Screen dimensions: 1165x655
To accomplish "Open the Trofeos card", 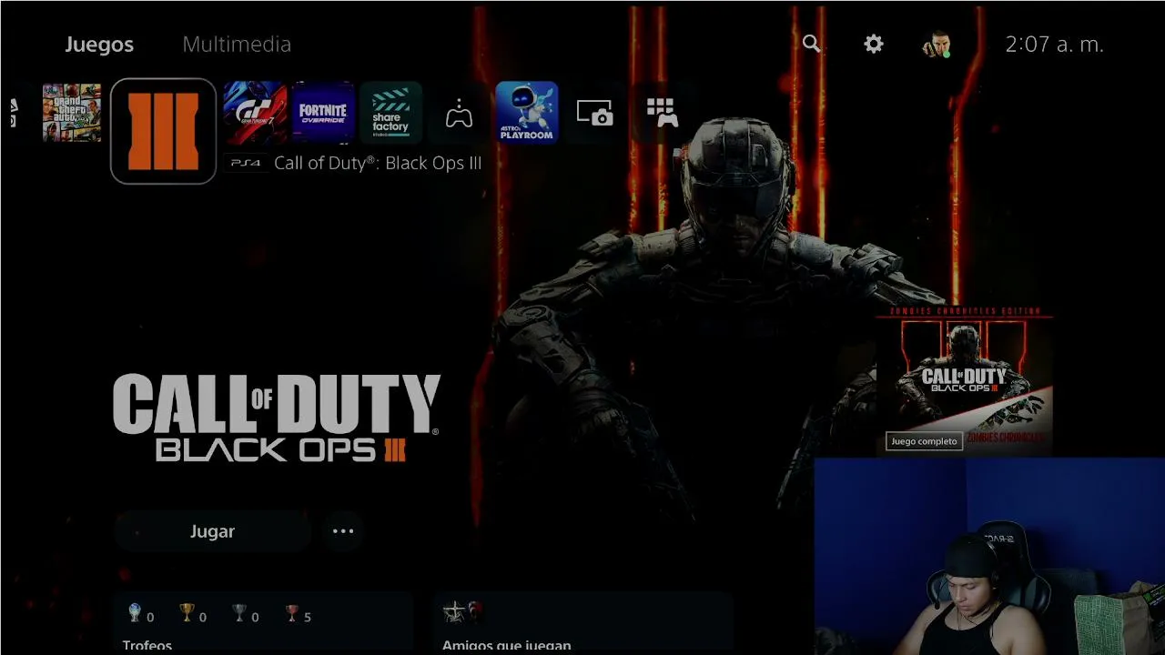I will point(263,623).
